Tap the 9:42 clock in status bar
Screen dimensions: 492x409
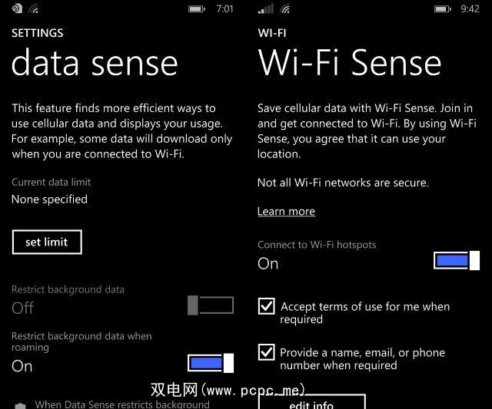[470, 9]
